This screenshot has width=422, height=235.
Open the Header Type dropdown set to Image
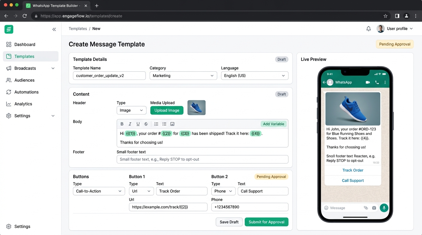[132, 110]
